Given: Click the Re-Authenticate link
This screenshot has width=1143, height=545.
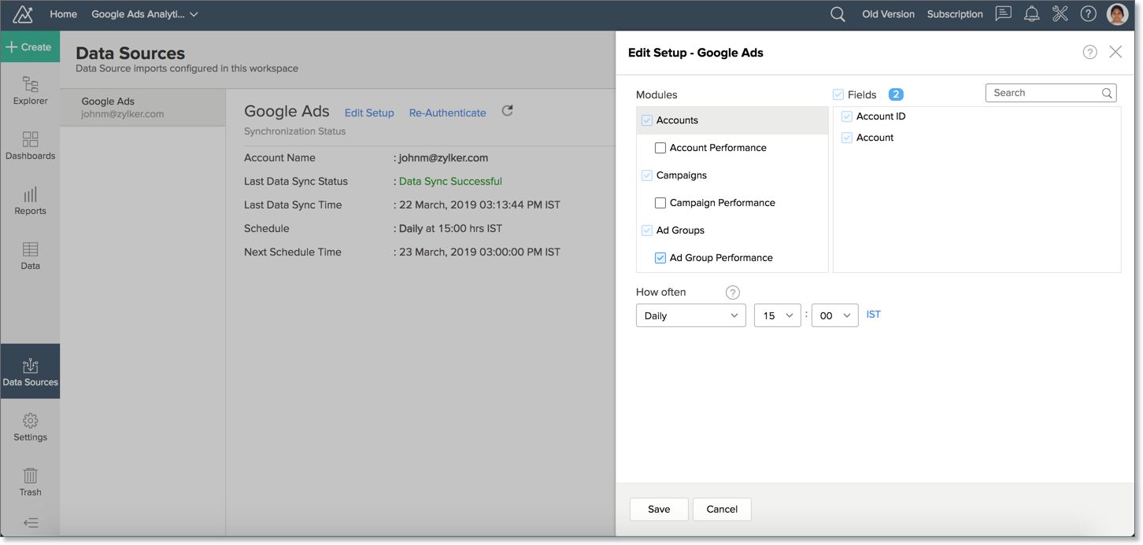Looking at the screenshot, I should [447, 112].
